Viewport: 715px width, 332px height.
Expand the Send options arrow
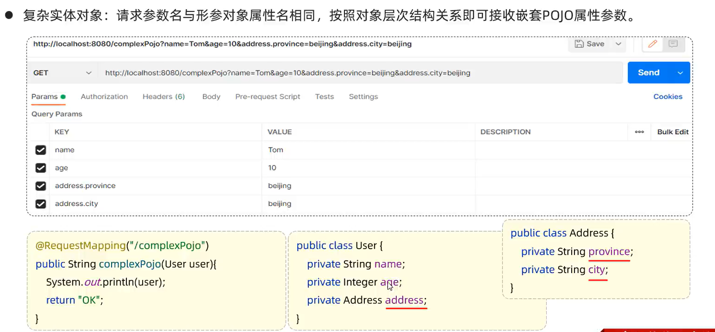pos(680,73)
